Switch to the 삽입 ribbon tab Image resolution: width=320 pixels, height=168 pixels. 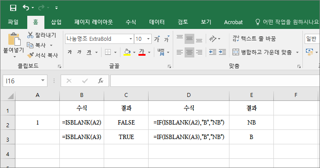click(x=56, y=22)
